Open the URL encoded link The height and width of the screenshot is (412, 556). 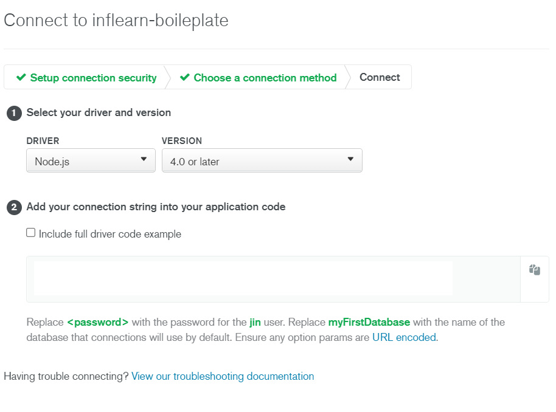click(404, 337)
